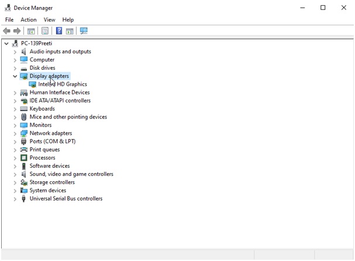Screen dimensions: 355x261
Task: Click the Processors device icon
Action: point(24,158)
